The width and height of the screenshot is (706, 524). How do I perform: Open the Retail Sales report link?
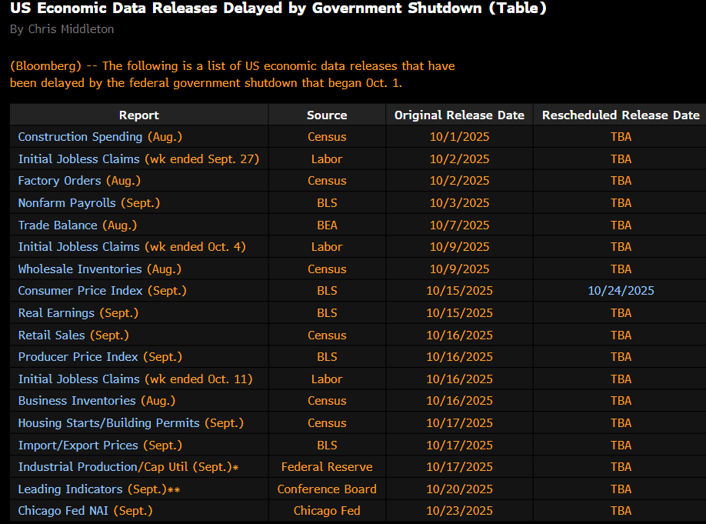click(x=52, y=335)
